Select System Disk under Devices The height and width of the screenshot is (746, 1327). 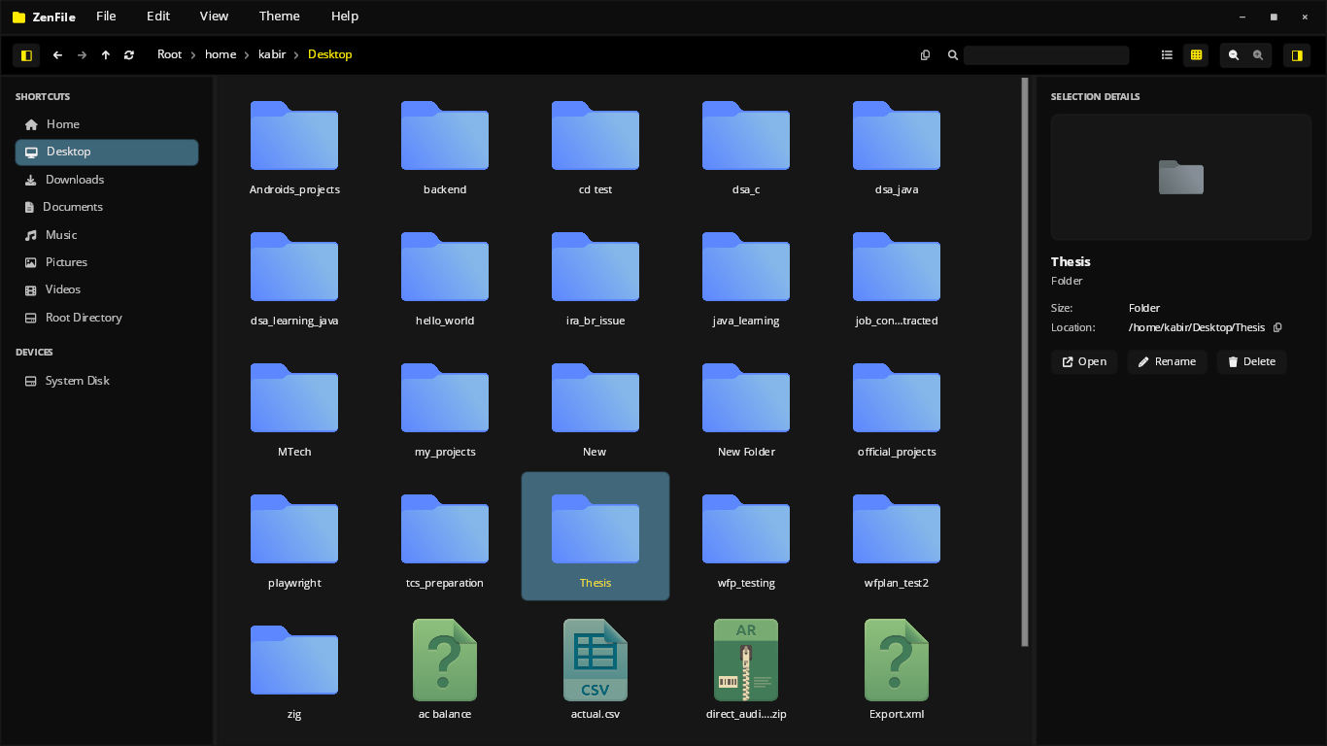[x=107, y=381]
